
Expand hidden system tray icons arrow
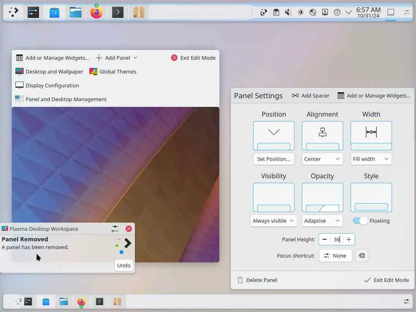pos(349,12)
